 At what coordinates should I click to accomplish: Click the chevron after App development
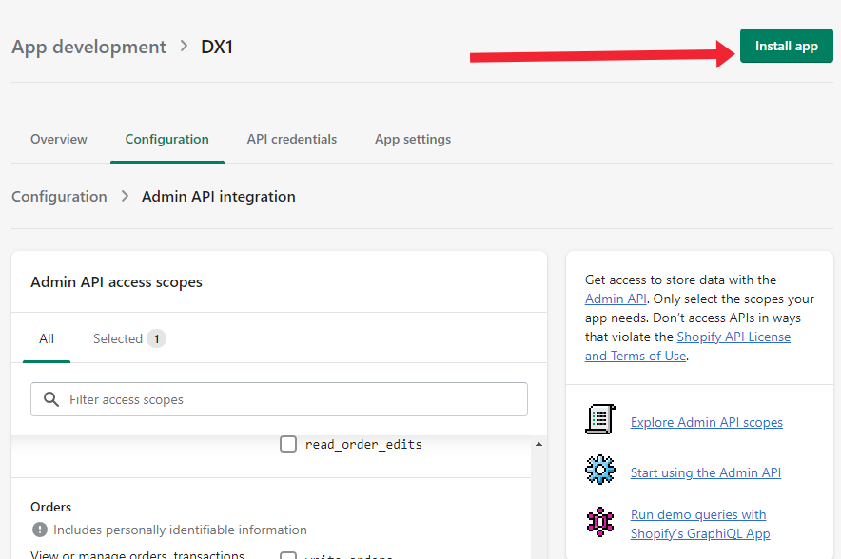(184, 46)
